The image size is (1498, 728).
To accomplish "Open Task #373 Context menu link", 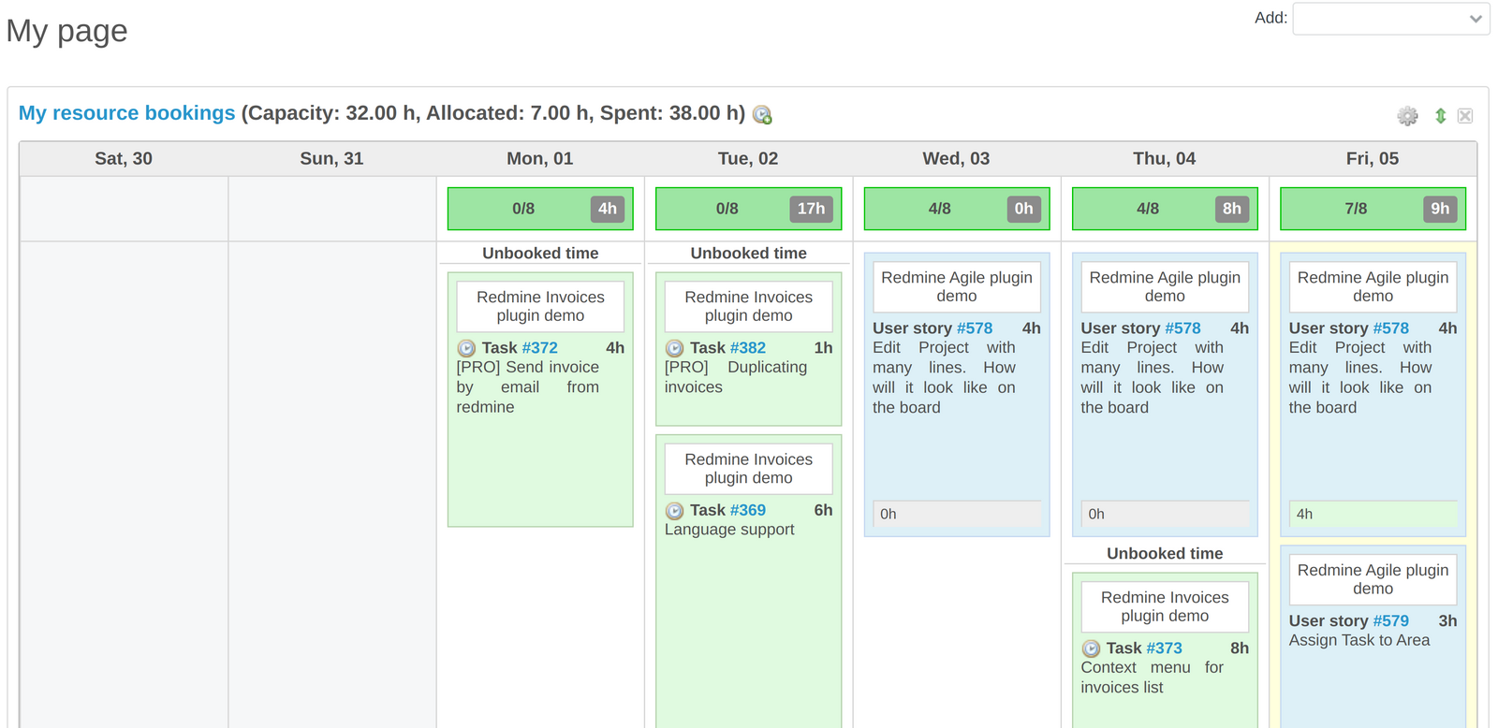I will click(1166, 648).
